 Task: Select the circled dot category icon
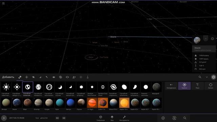(81, 77)
